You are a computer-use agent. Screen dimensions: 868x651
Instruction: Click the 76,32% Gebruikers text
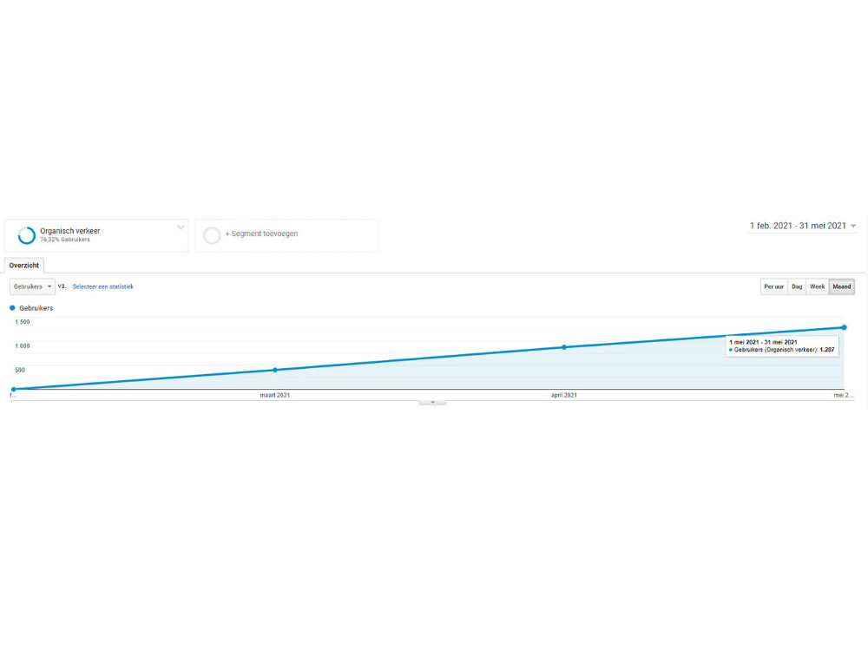pyautogui.click(x=65, y=240)
